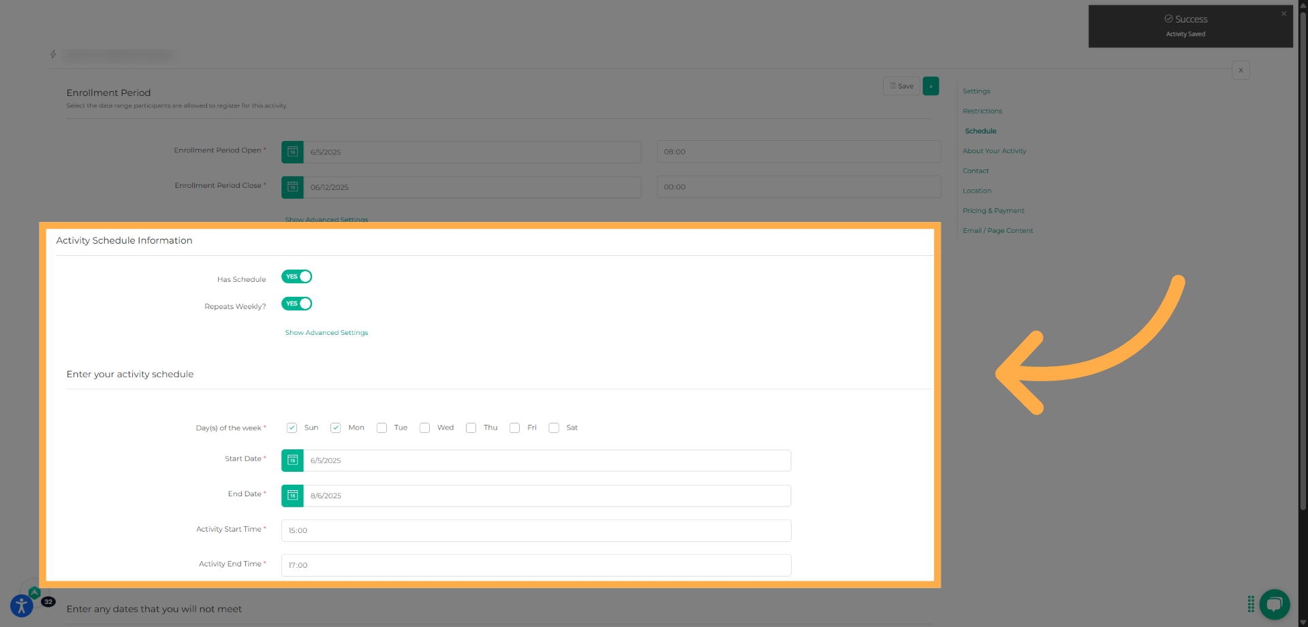Check the Wed day checkbox
1308x627 pixels.
point(424,428)
